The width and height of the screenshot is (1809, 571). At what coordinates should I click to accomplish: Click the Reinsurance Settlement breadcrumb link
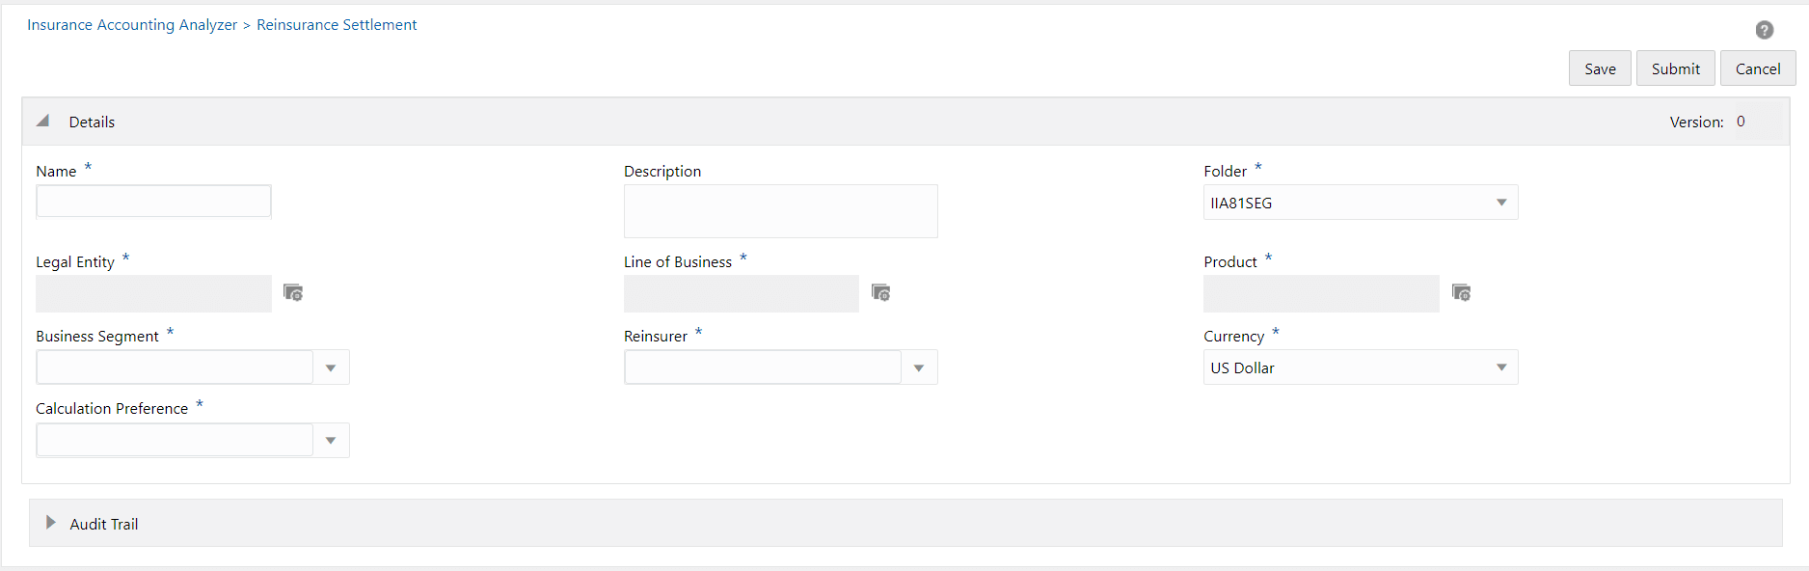(337, 25)
